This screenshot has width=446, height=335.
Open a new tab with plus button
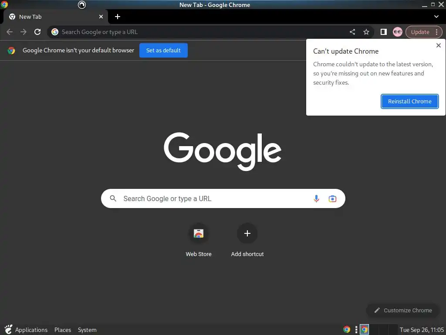(118, 17)
